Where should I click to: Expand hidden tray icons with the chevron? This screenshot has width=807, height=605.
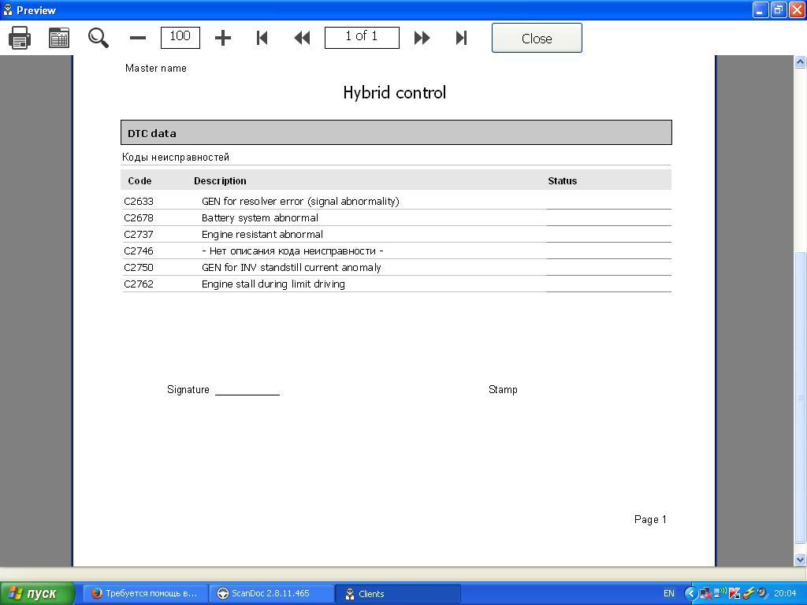tap(690, 594)
